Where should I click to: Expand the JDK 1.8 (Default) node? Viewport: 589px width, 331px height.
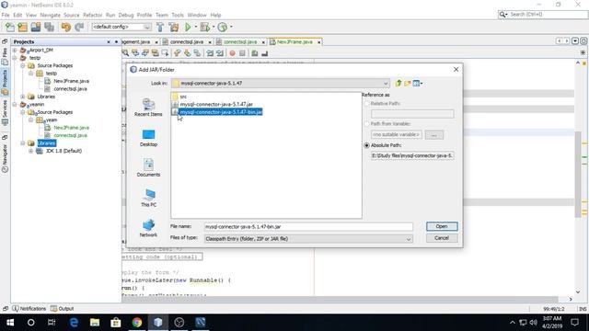(x=30, y=151)
